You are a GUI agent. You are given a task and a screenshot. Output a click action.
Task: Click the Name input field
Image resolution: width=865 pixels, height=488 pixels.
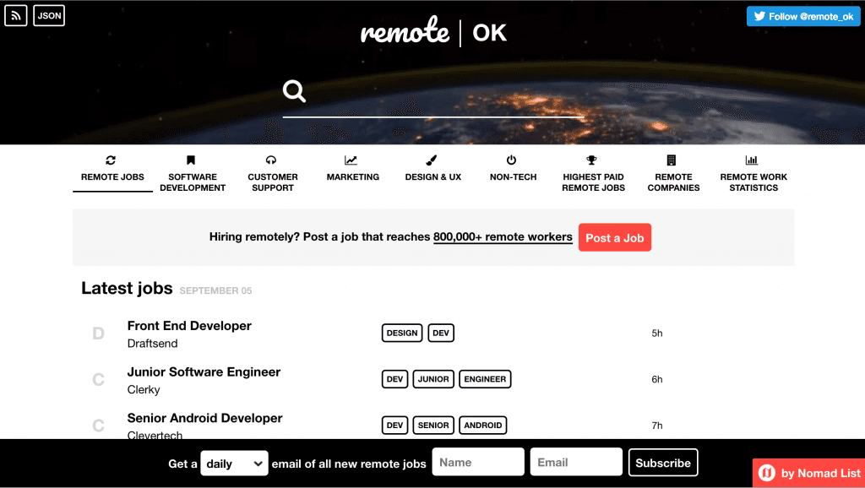pyautogui.click(x=478, y=462)
